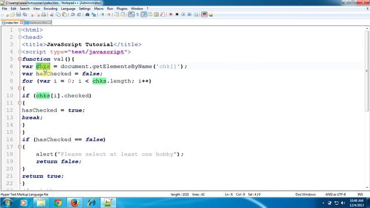The height and width of the screenshot is (208, 370).
Task: Save the current file using toolbar
Action: [18, 14]
